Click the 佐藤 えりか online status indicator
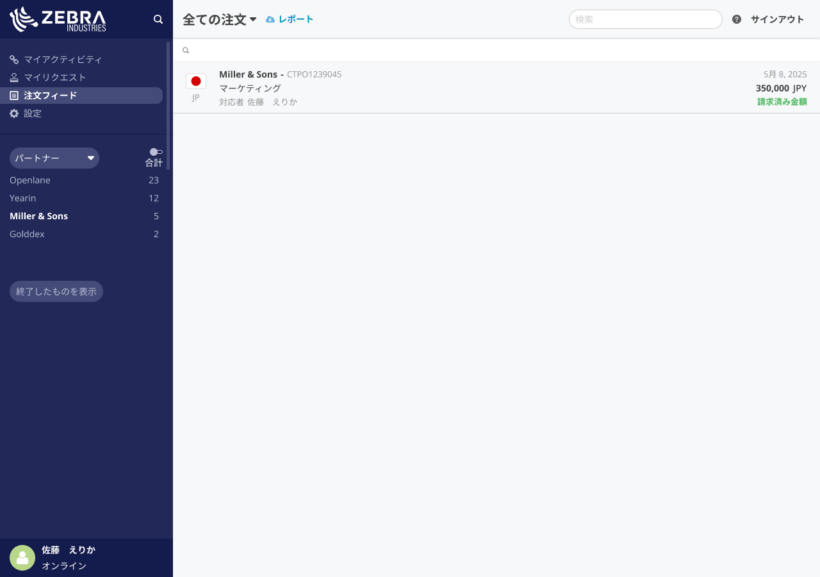Viewport: 820px width, 577px height. [22, 558]
